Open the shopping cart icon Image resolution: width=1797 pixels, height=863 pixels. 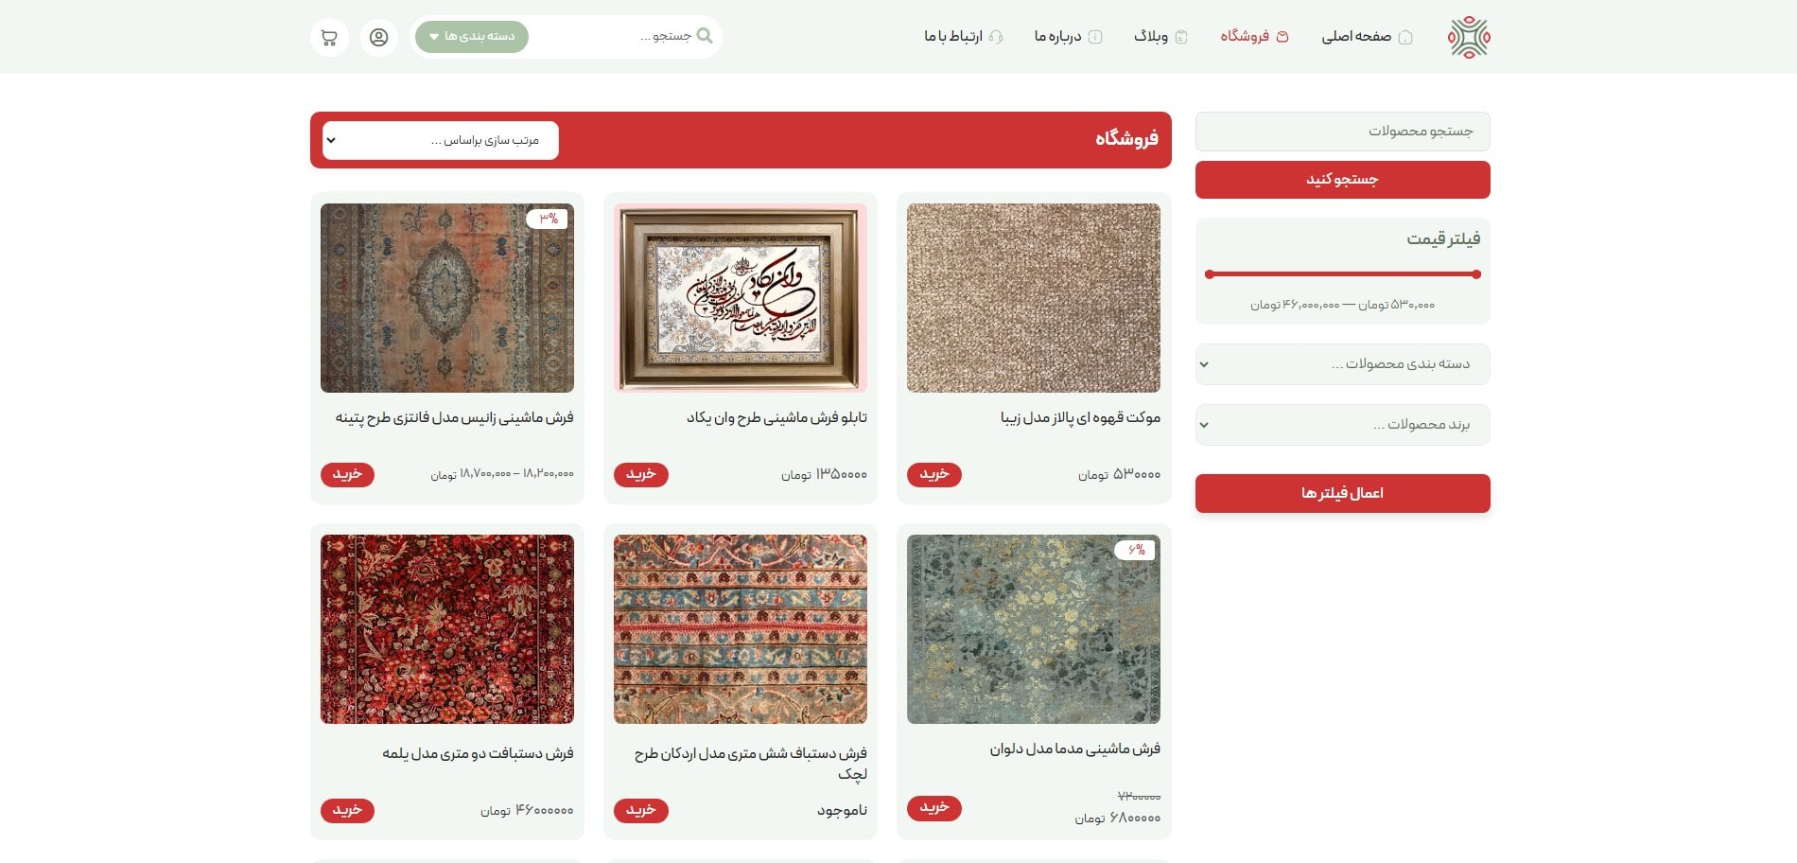[329, 38]
